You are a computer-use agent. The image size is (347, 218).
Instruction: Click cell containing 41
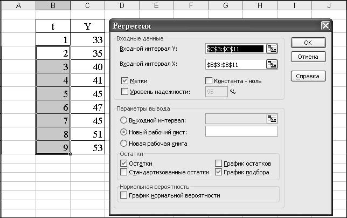coord(88,80)
